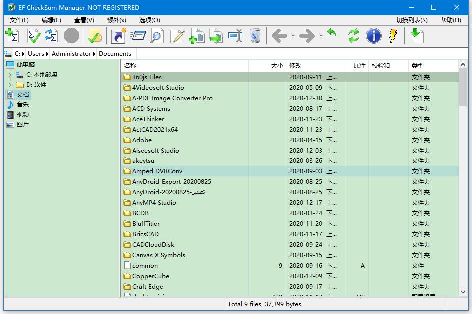The width and height of the screenshot is (472, 314).
Task: Click the Administrator segment in the address bar
Action: coord(71,54)
